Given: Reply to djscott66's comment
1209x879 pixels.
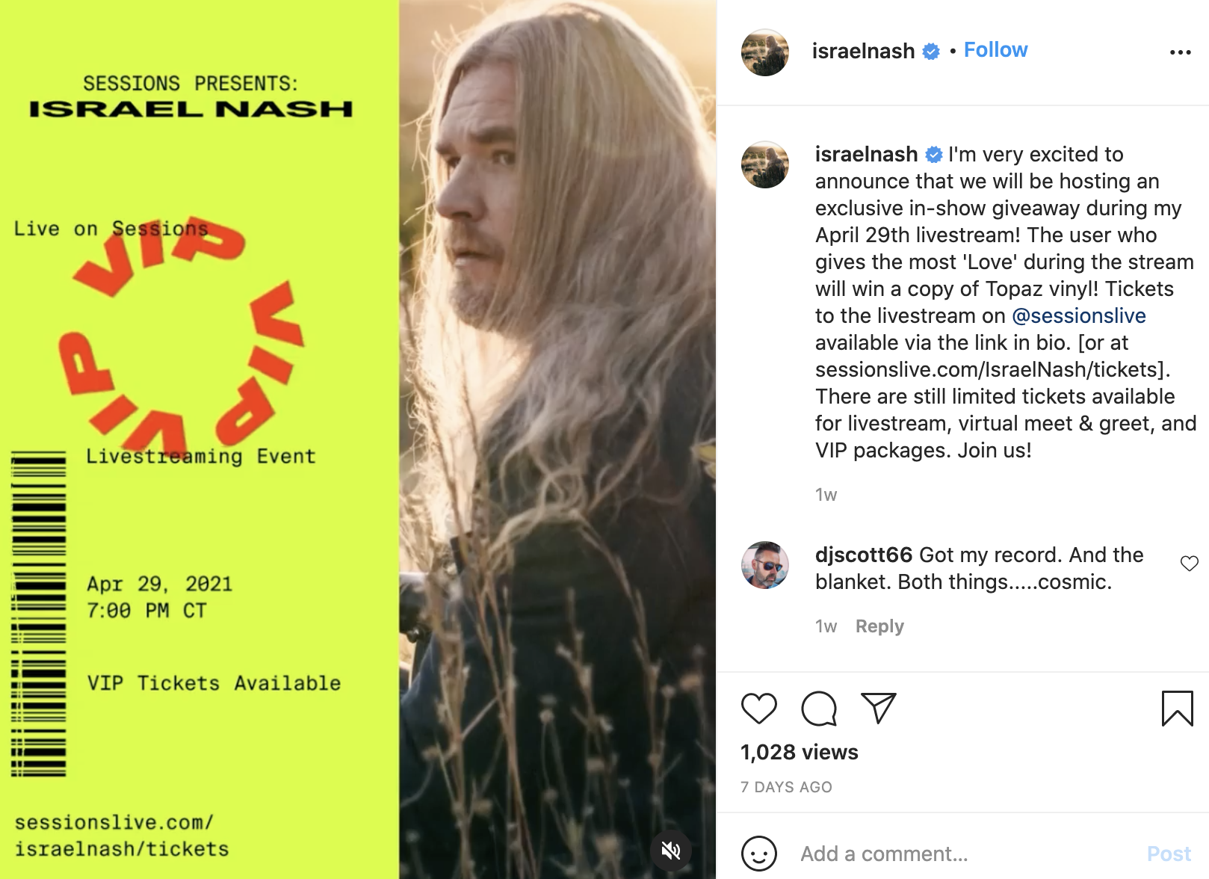Looking at the screenshot, I should [879, 626].
